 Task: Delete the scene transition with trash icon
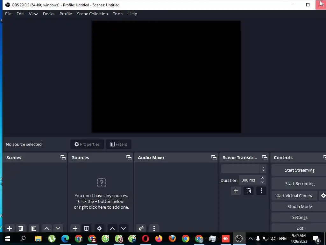tap(249, 191)
